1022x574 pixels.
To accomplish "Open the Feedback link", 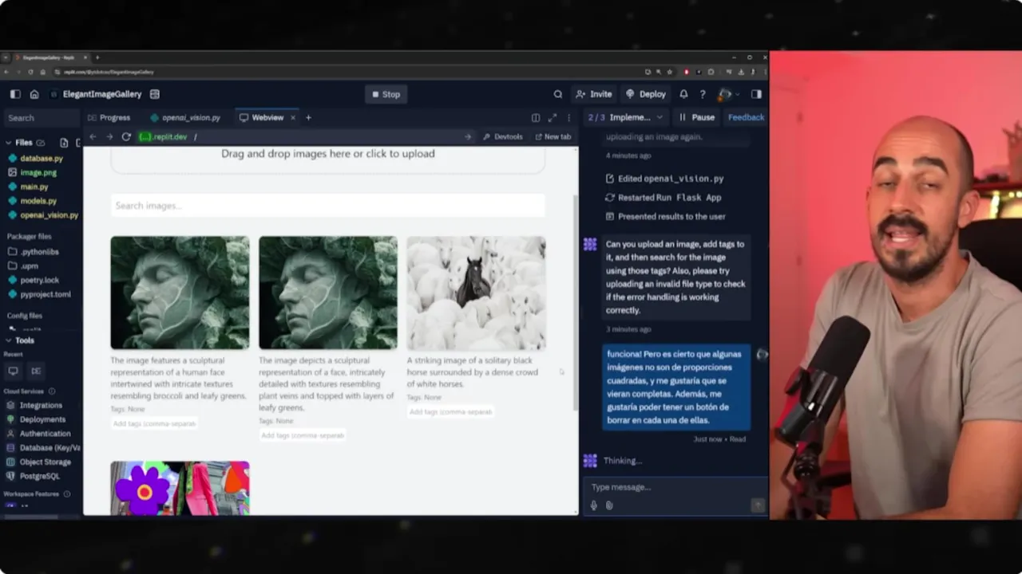I will pyautogui.click(x=746, y=117).
